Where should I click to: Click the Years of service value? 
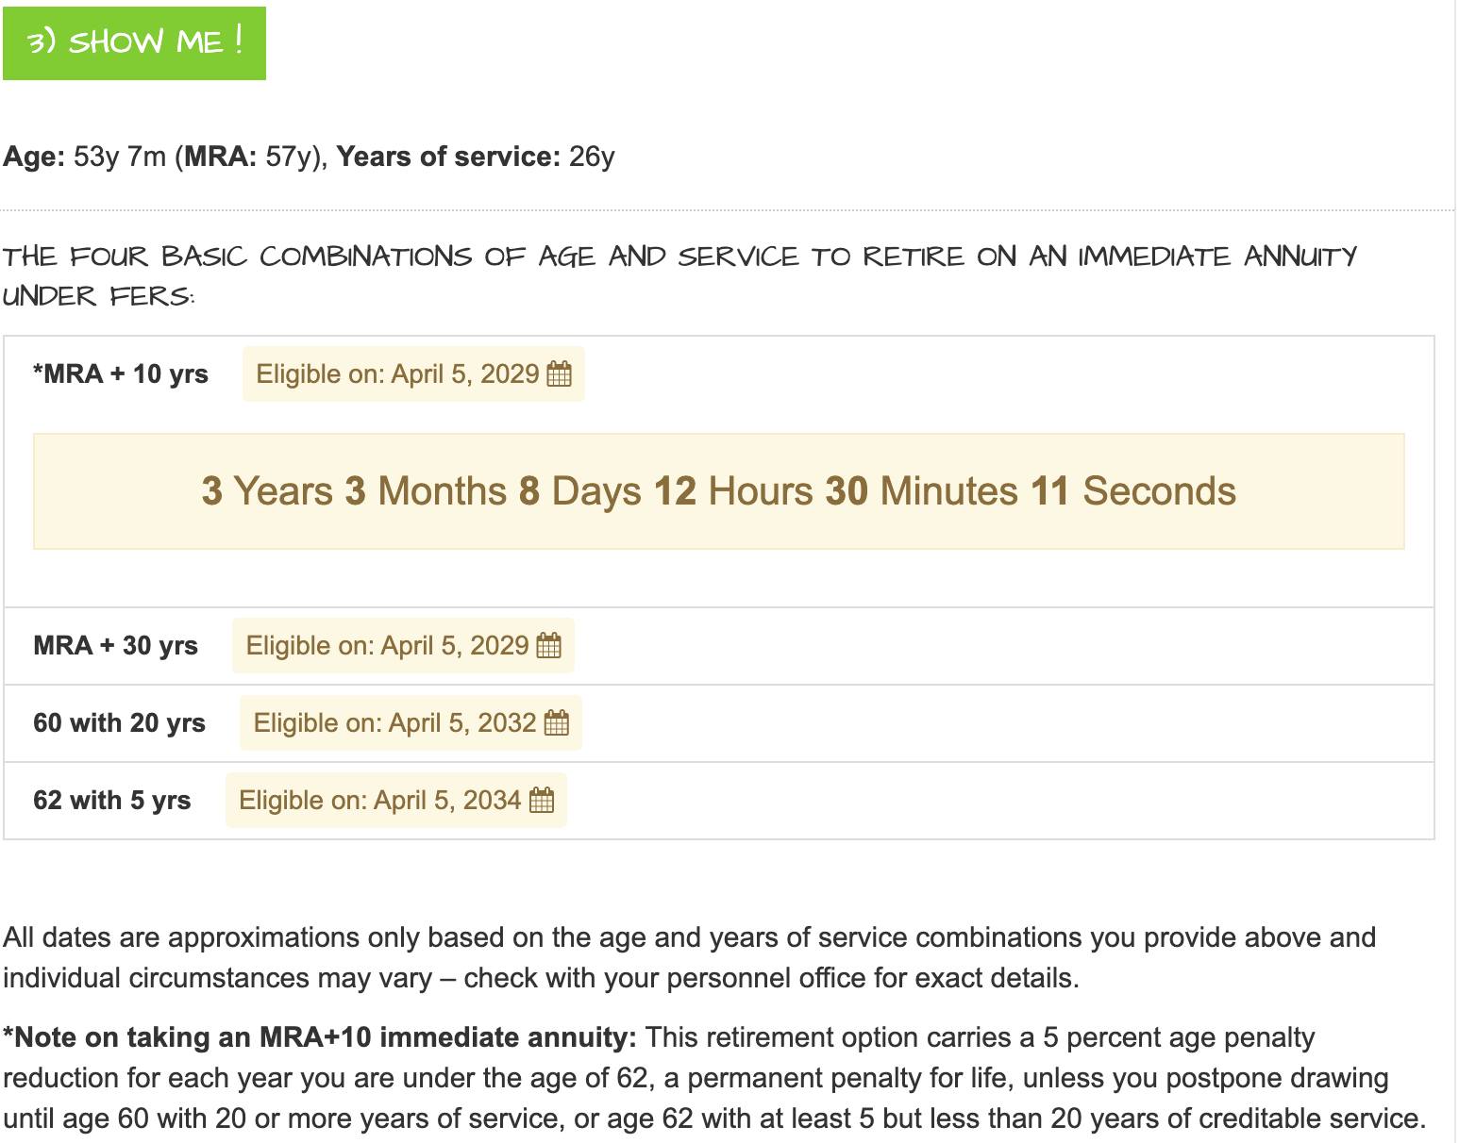pos(592,157)
